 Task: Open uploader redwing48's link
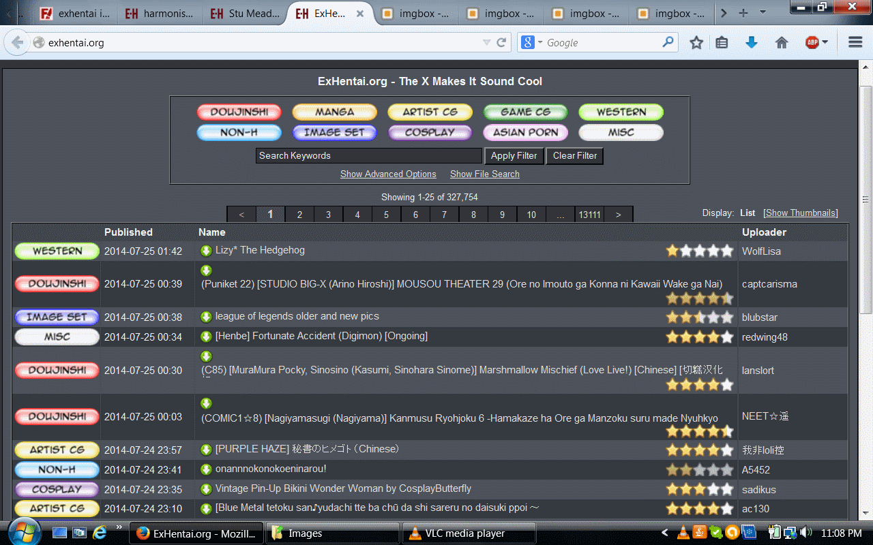pos(765,337)
